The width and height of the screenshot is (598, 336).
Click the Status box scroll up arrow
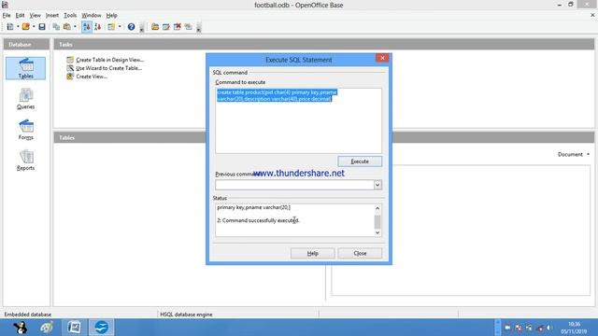pyautogui.click(x=377, y=208)
